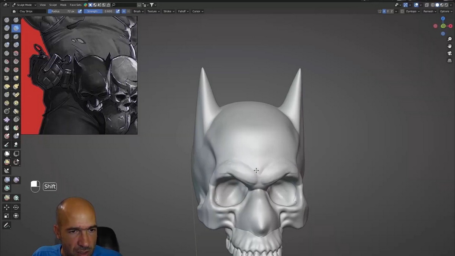Open the Remesh dropdown

coord(430,11)
